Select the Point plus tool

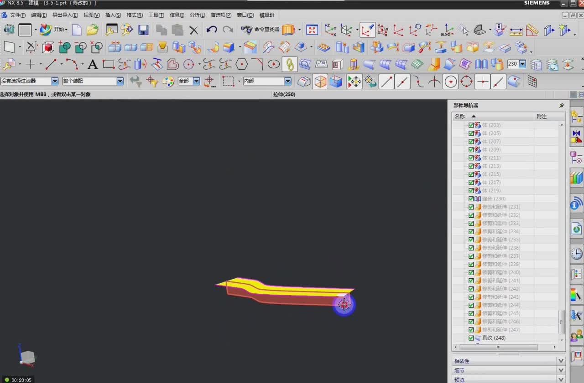click(30, 64)
